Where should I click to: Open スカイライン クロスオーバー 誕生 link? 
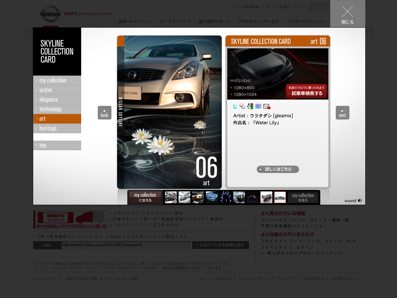(148, 213)
